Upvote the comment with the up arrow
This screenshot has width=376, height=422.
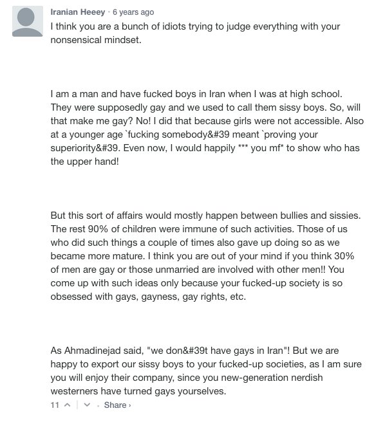click(x=68, y=405)
